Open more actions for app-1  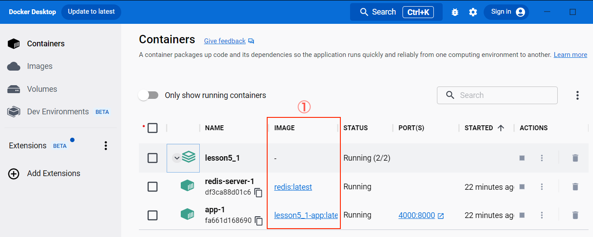coord(542,215)
